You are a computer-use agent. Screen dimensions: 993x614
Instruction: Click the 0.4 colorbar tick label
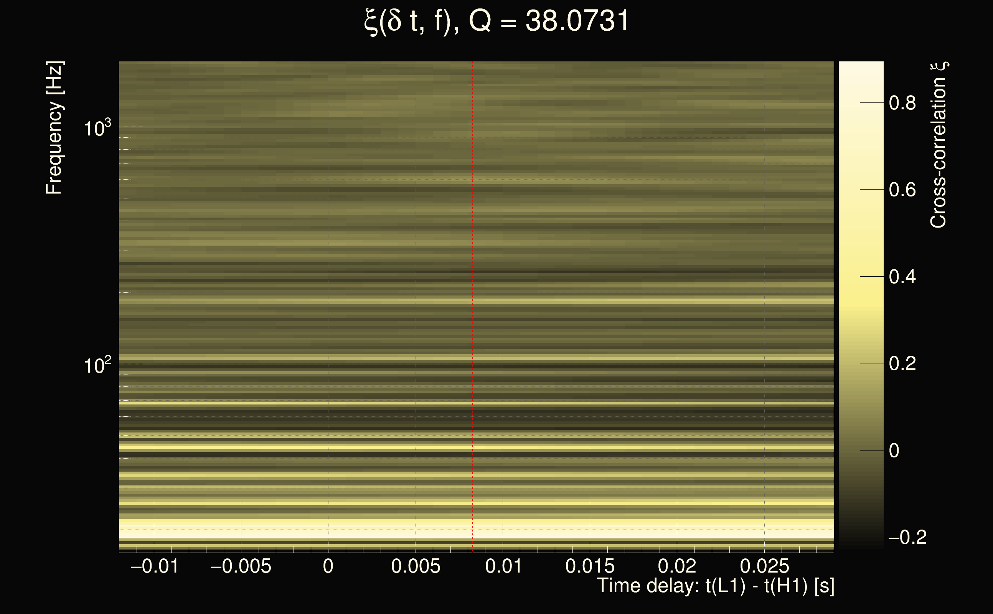[902, 277]
